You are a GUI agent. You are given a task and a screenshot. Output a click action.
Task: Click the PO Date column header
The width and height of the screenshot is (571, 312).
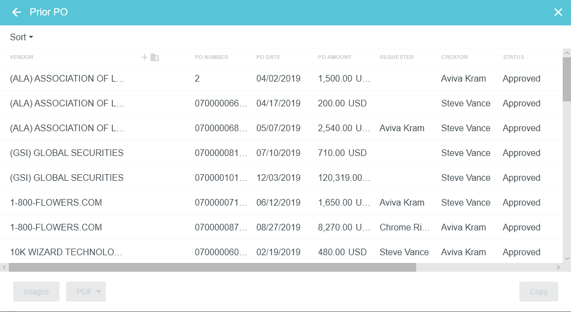click(x=268, y=57)
